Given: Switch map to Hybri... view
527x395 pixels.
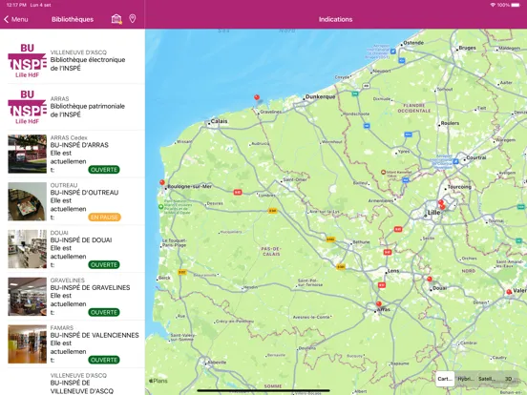Looking at the screenshot, I should (x=466, y=379).
